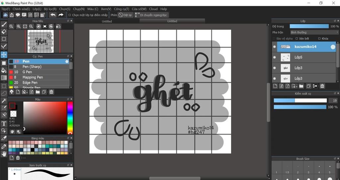Duplicate the layer via layer panel icon
The height and width of the screenshot is (180, 340).
click(308, 86)
